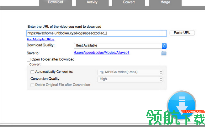Click the big blue download arrow button
Image resolution: width=205 pixels, height=127 pixels.
(x=182, y=105)
